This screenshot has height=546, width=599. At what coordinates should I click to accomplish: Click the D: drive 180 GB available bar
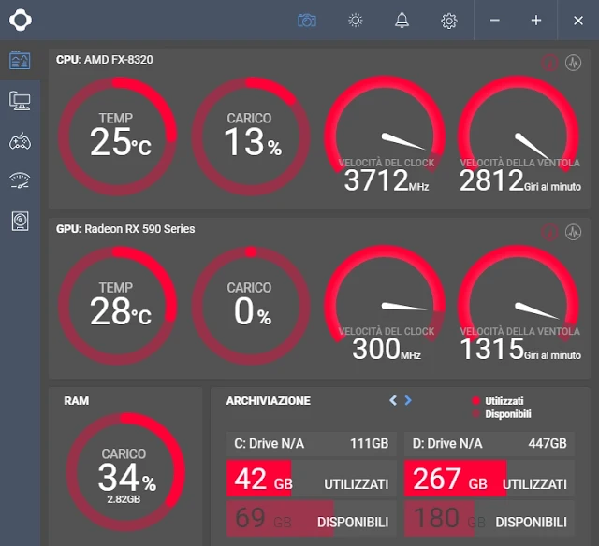489,519
